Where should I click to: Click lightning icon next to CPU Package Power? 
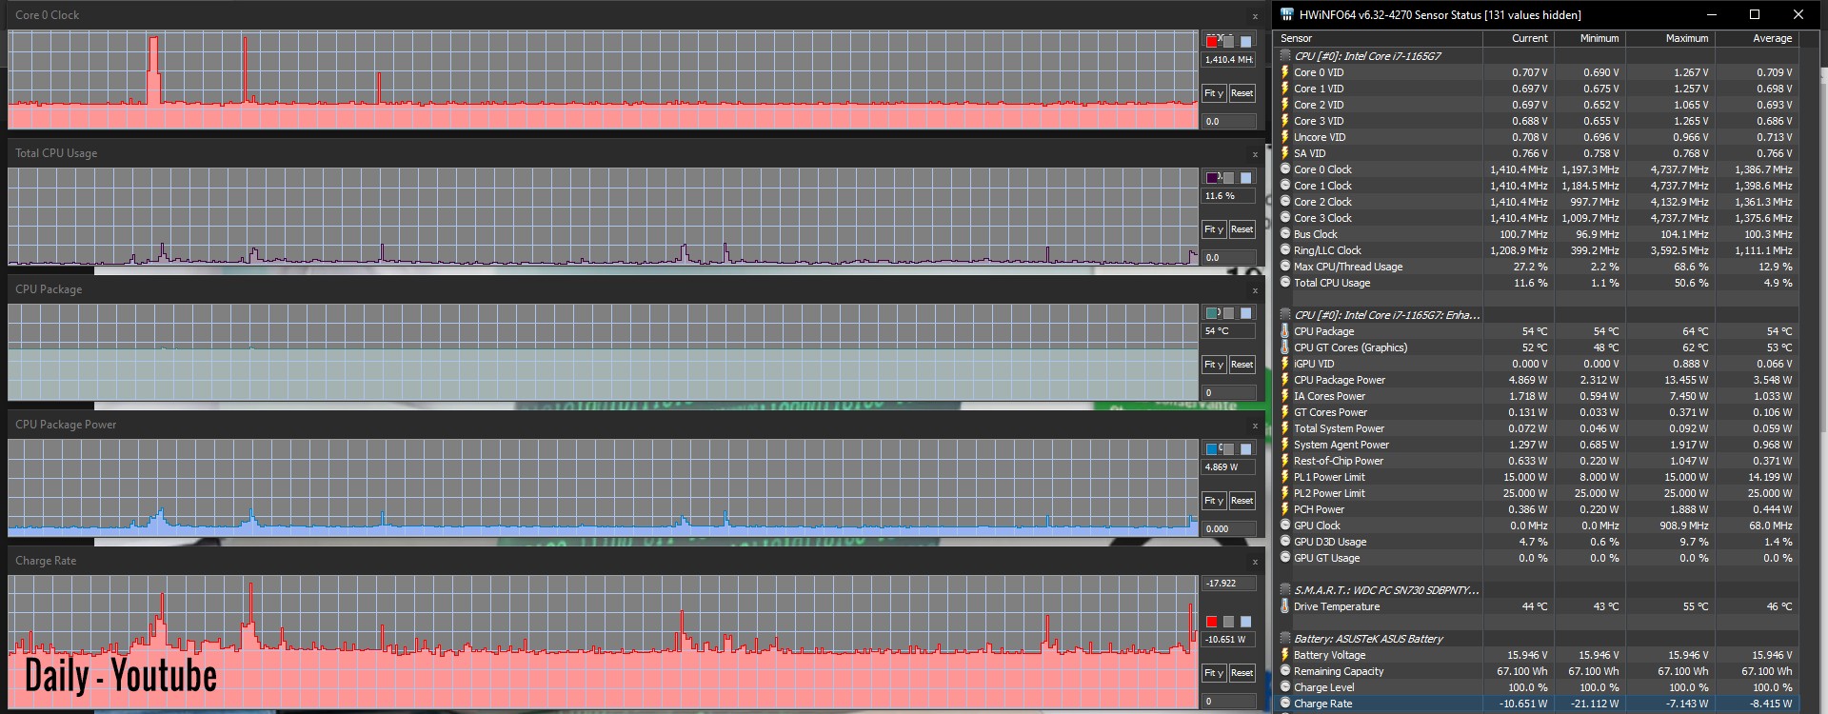1285,380
